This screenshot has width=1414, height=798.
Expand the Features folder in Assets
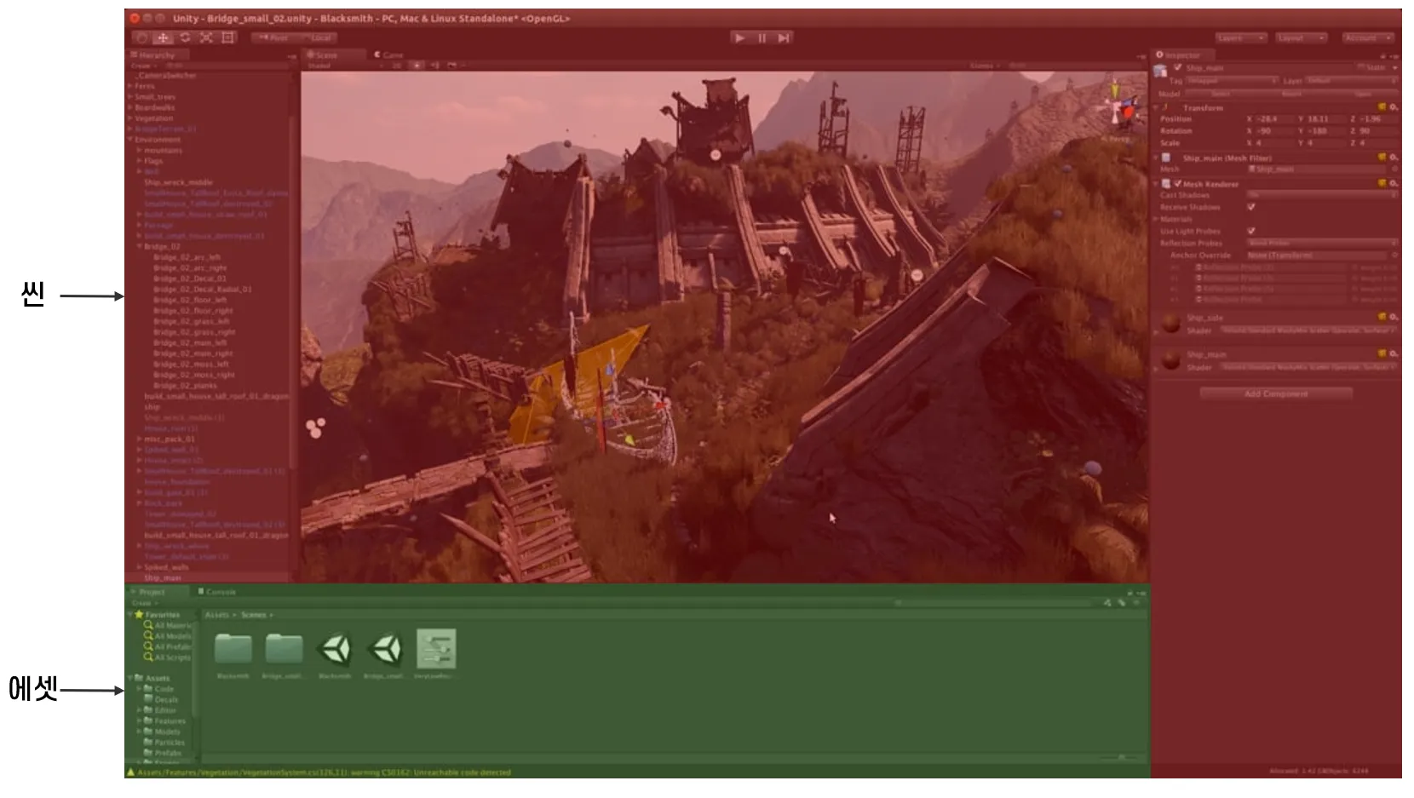tap(140, 720)
